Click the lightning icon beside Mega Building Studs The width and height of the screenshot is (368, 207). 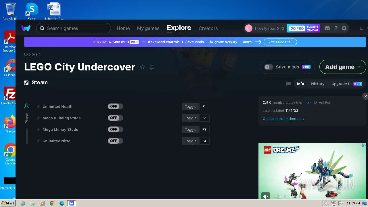38,118
